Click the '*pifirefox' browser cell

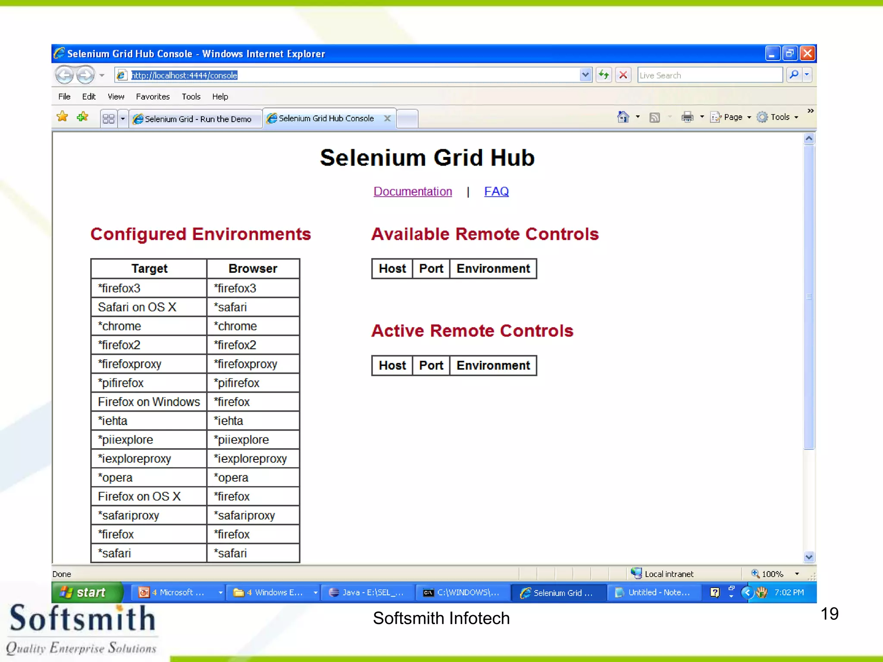pos(253,383)
